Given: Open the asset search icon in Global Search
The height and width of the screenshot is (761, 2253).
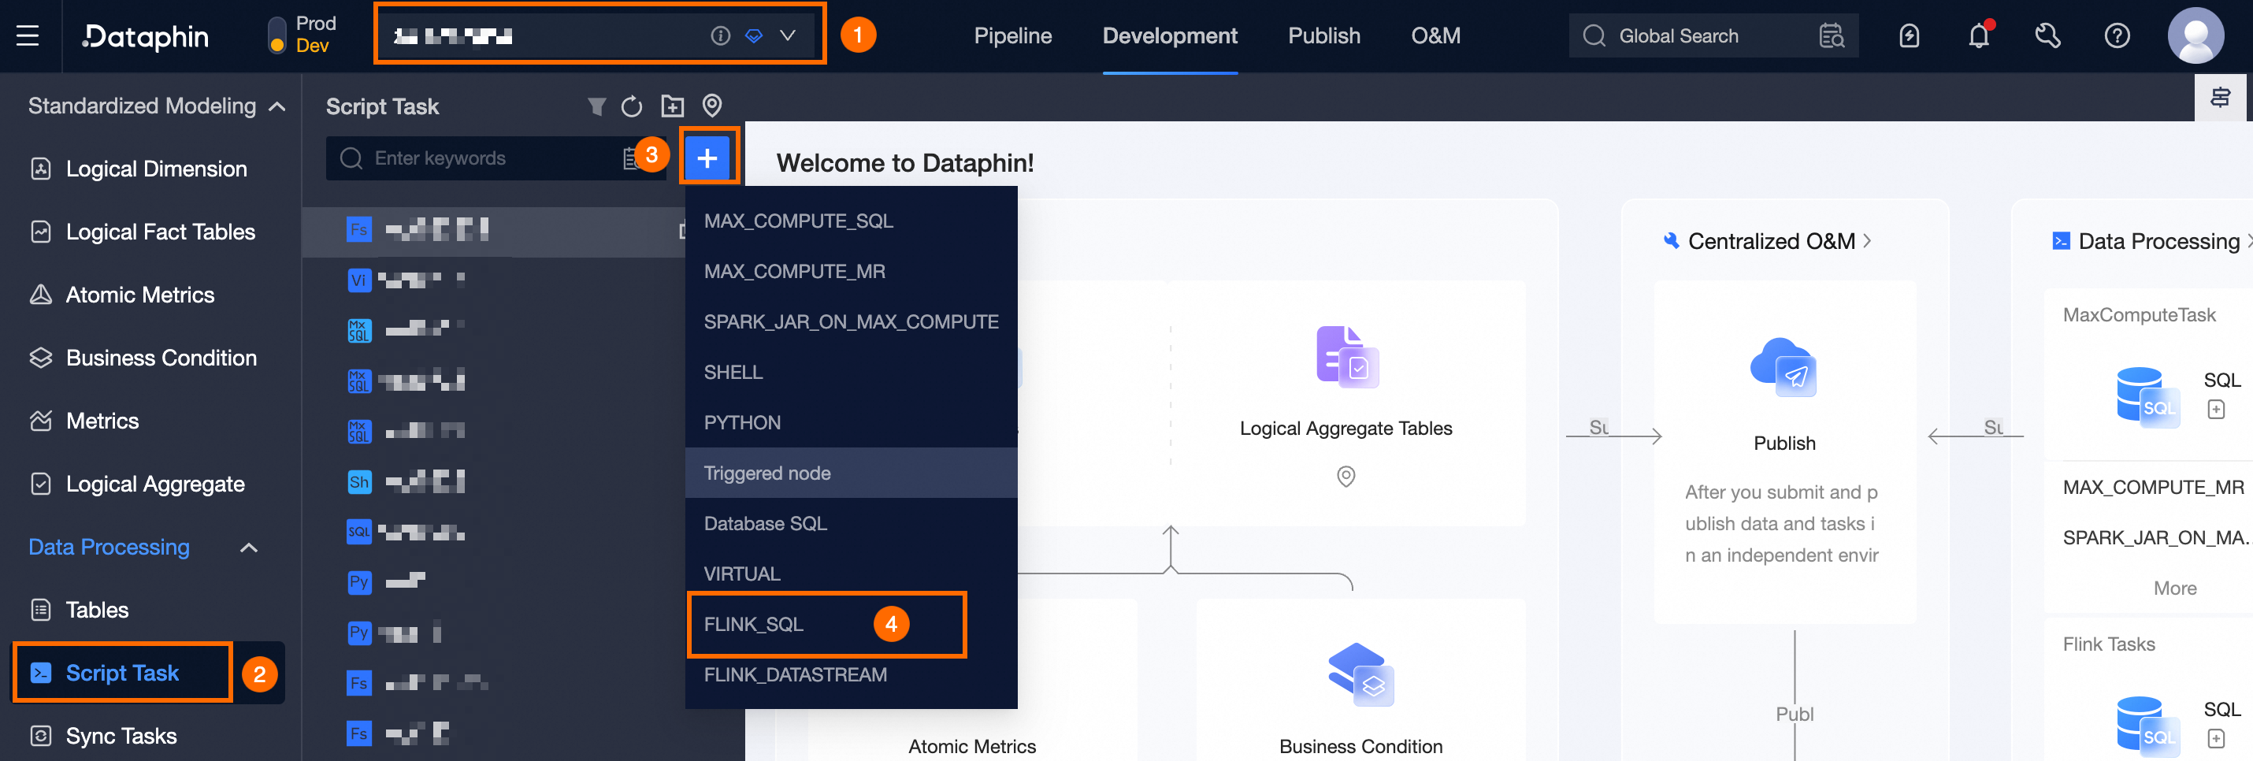Looking at the screenshot, I should coord(1832,36).
